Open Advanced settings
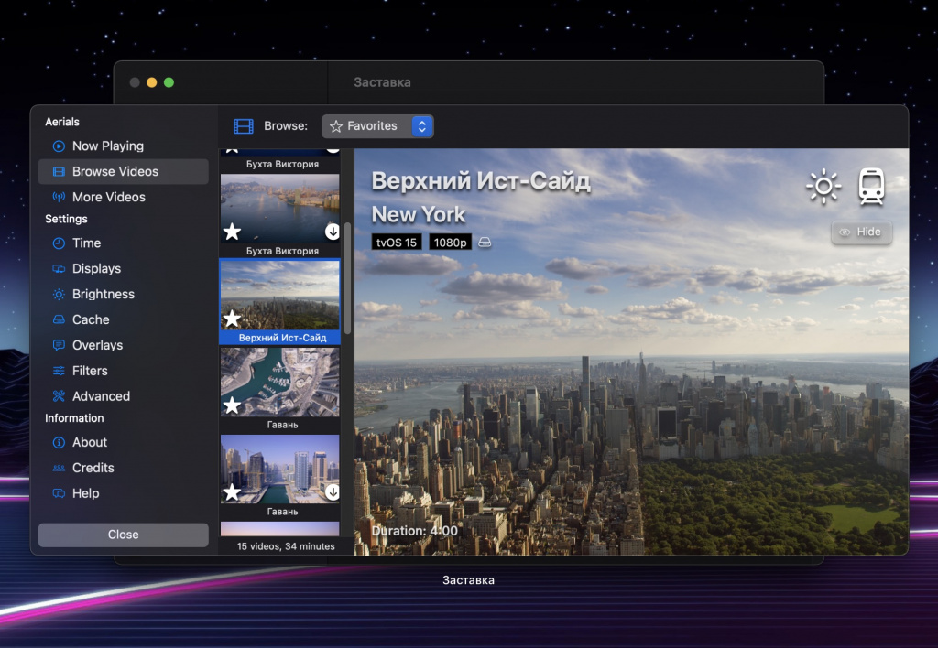938x648 pixels. (123, 396)
